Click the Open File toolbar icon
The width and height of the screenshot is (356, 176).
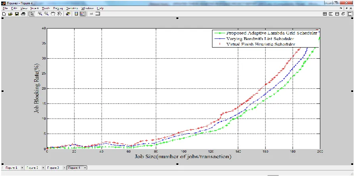click(10, 14)
